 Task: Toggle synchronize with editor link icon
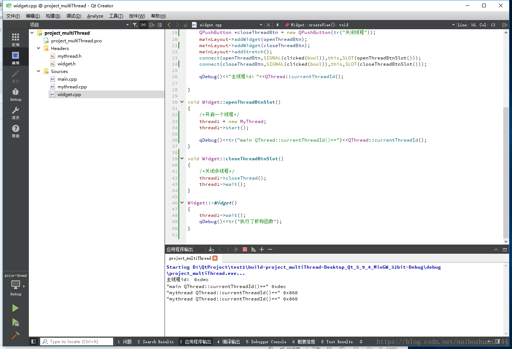(143, 25)
